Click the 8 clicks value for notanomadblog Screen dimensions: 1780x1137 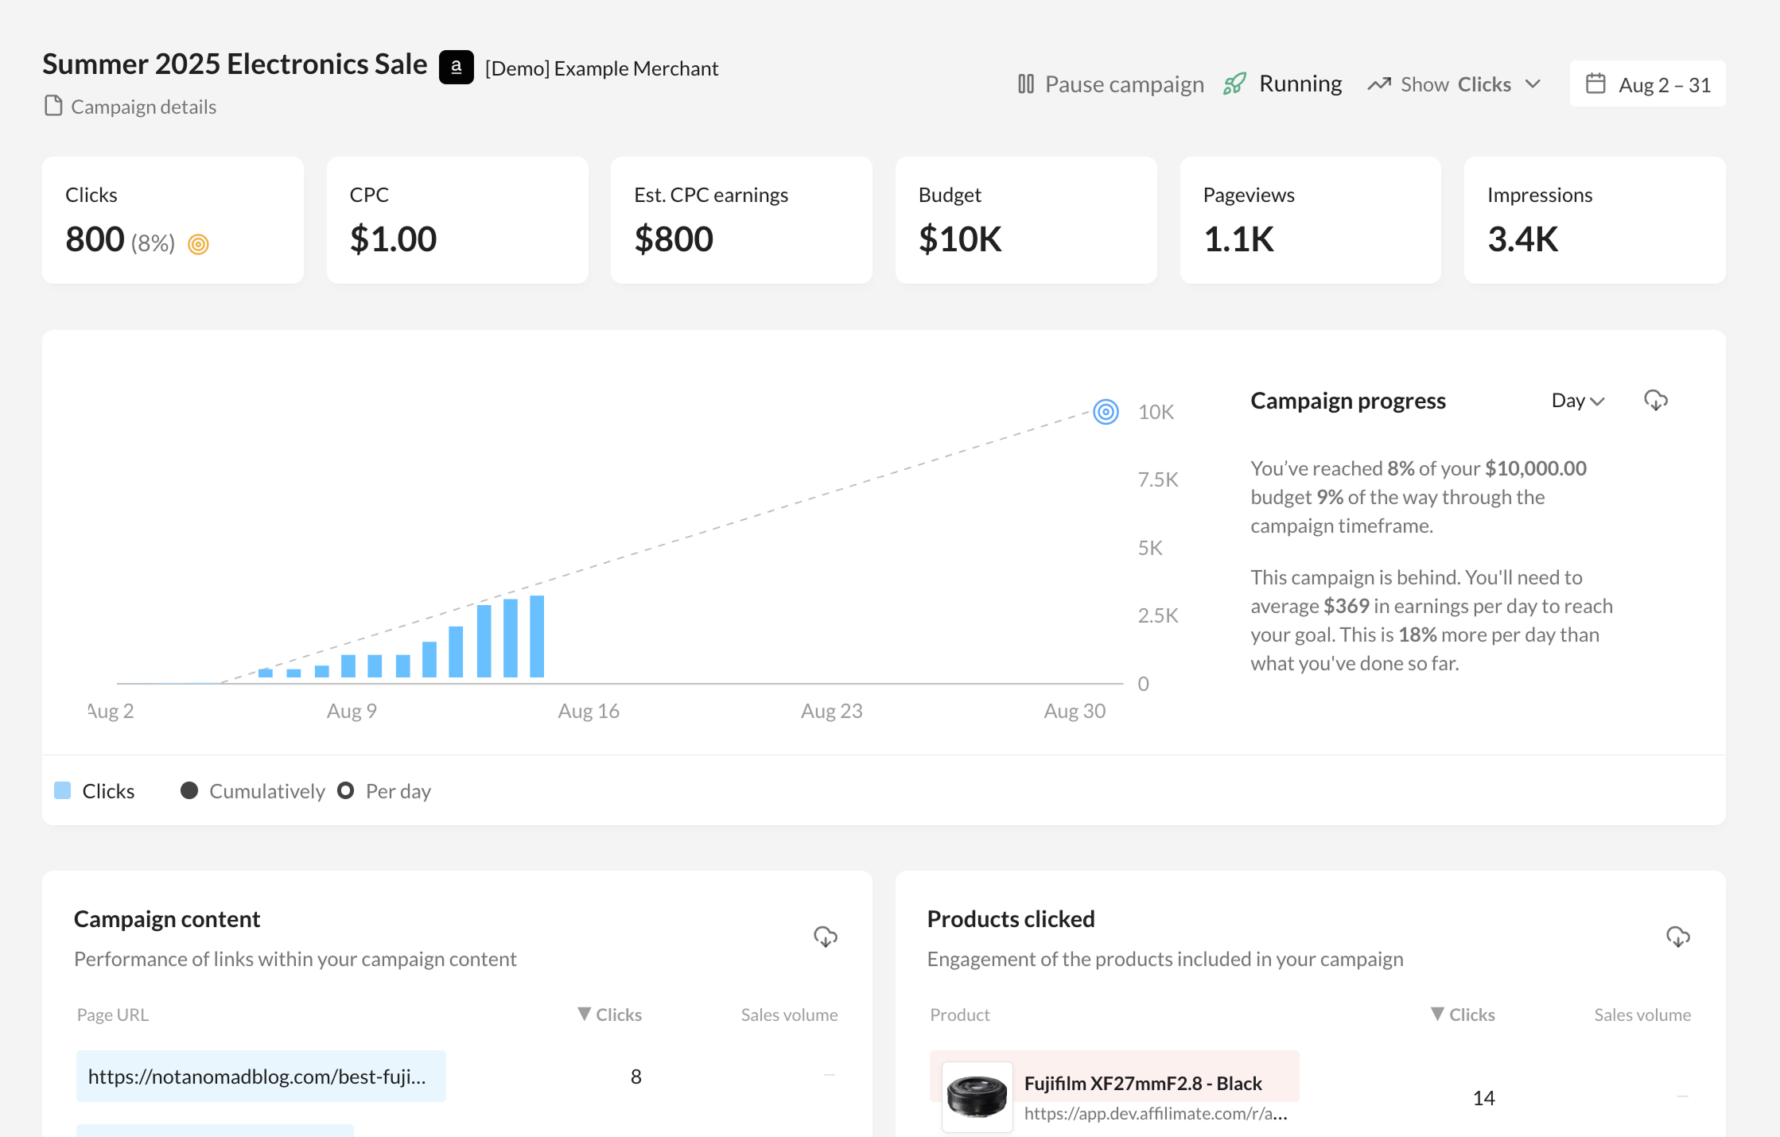(636, 1077)
